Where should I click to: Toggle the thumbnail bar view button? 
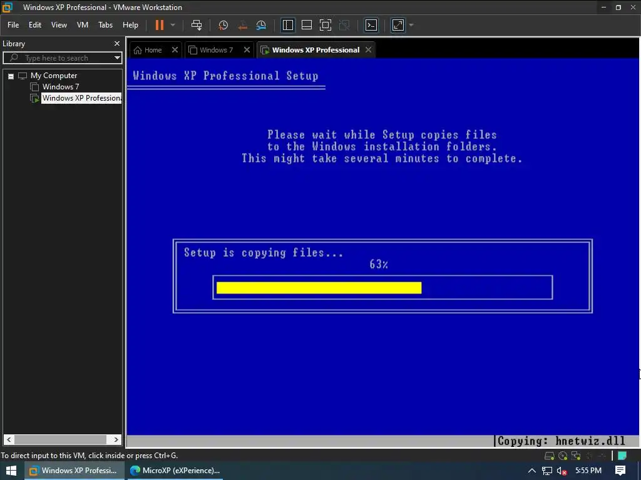click(x=307, y=25)
